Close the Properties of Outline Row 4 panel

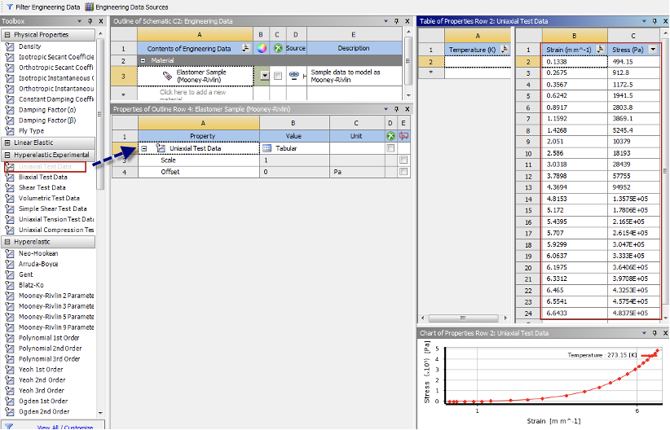click(407, 109)
